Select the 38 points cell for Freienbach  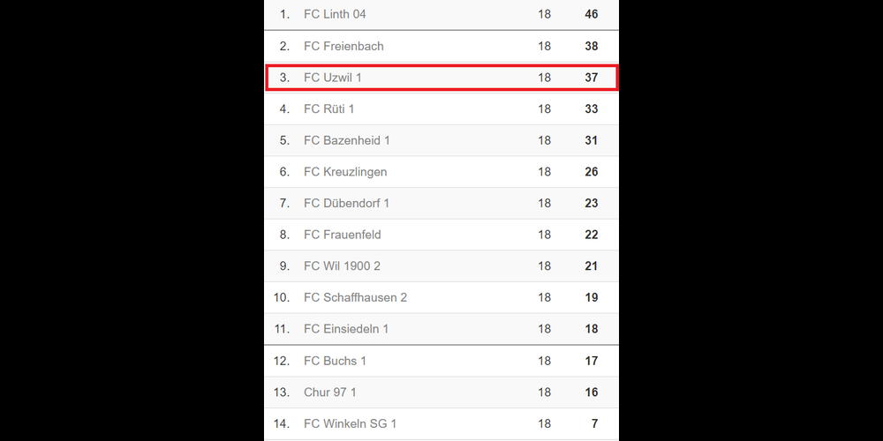(x=592, y=46)
